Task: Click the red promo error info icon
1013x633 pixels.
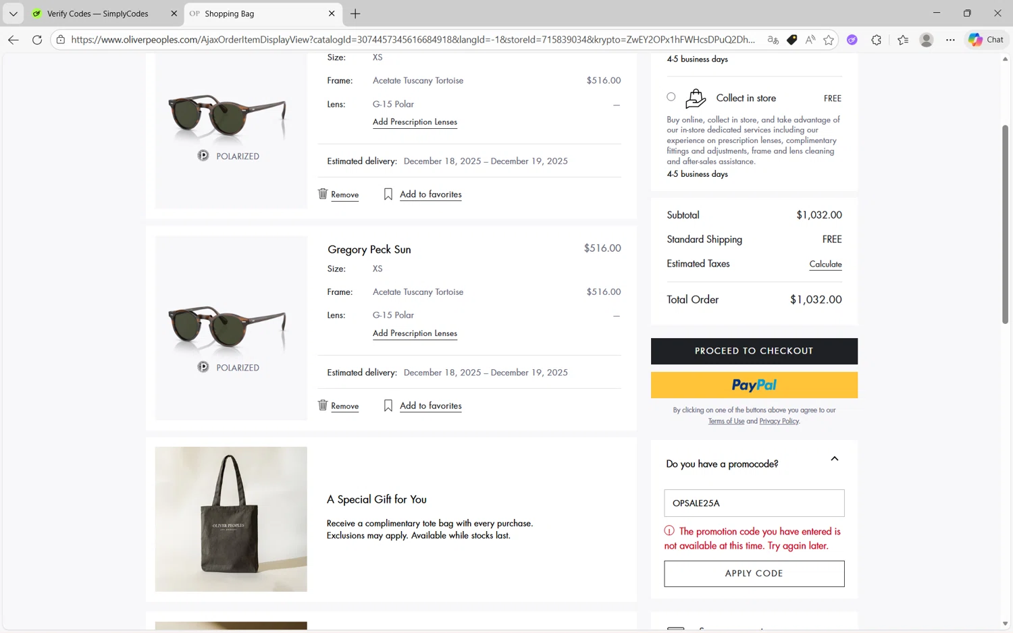Action: 669,531
